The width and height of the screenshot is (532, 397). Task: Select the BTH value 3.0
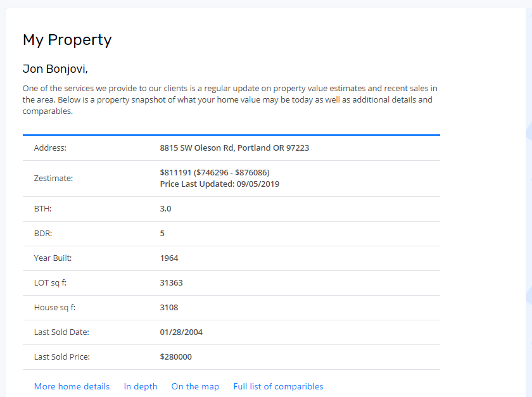165,209
